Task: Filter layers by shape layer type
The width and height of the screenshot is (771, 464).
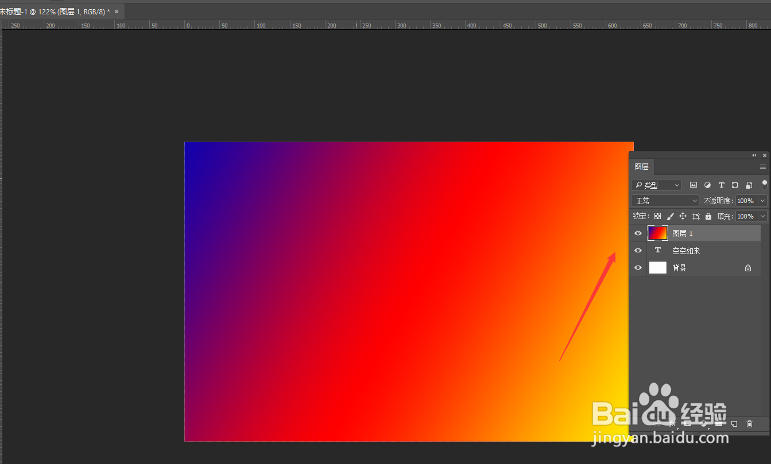Action: (735, 185)
